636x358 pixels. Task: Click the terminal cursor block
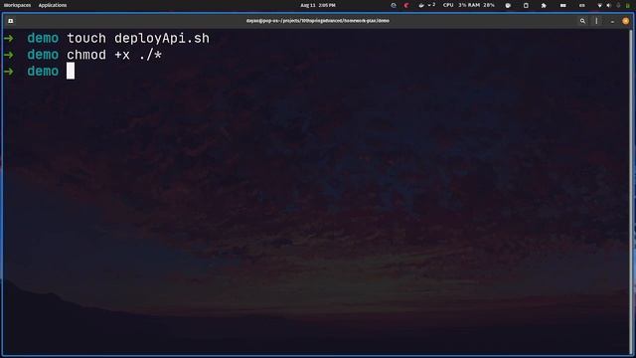pos(71,71)
